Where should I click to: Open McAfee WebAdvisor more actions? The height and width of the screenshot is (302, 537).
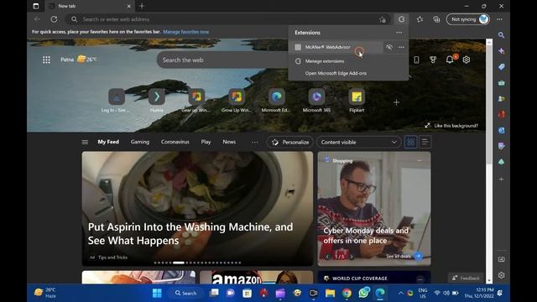click(401, 47)
